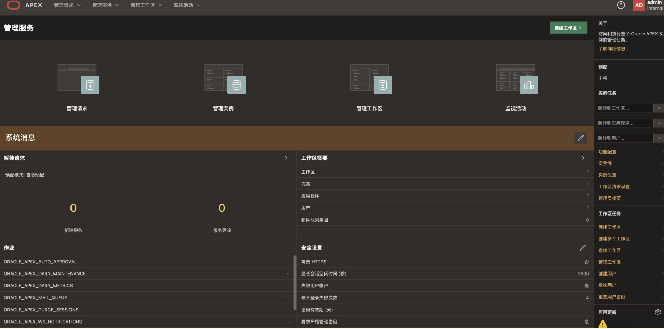Click the yellow warning triangle icon

(x=603, y=324)
